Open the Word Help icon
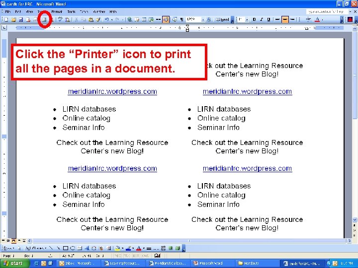The height and width of the screenshot is (268, 358). click(x=209, y=19)
